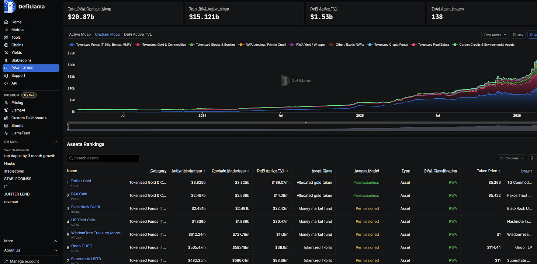
Task: Click the Metrics bar chart icon
Action: click(6, 30)
